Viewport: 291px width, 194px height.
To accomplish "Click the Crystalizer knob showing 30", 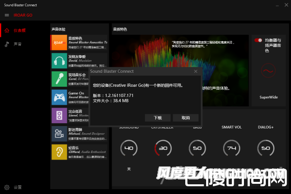I will pos(163,148).
